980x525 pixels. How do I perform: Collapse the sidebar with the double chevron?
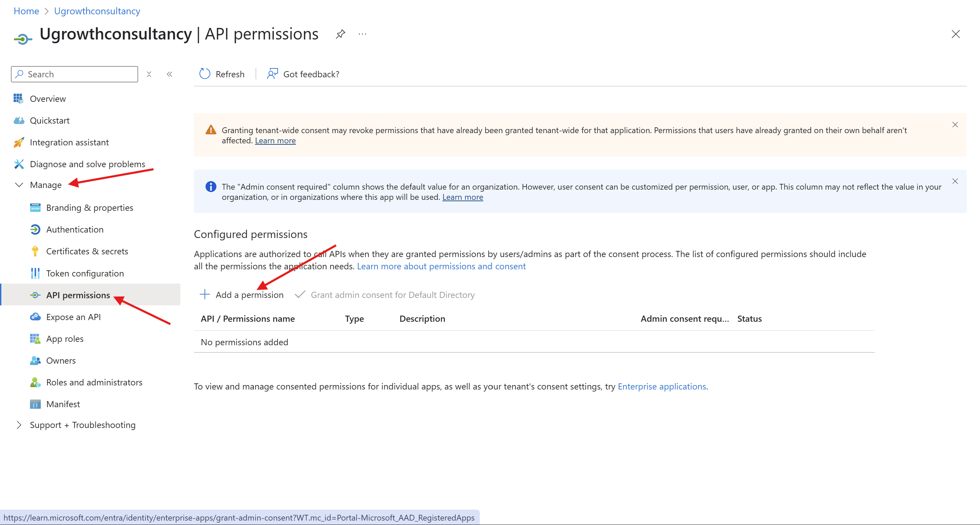[170, 74]
